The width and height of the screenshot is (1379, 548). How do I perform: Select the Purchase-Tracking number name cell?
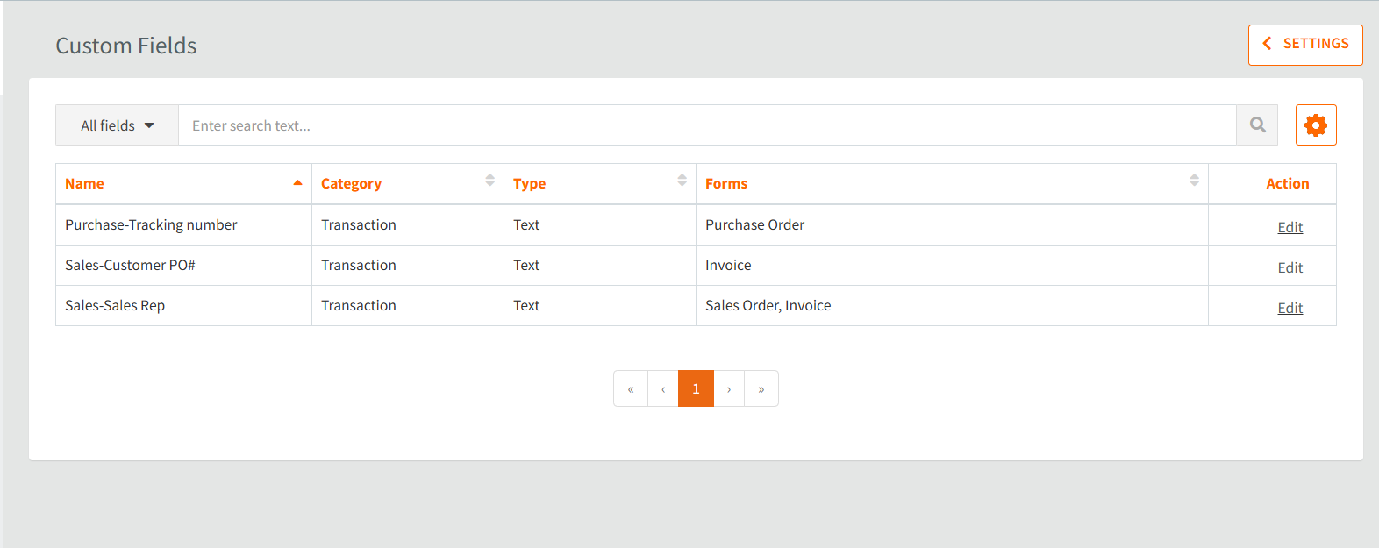pyautogui.click(x=183, y=225)
